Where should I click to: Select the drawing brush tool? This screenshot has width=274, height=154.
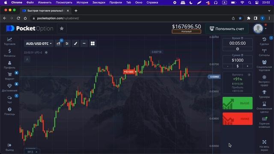click(x=75, y=44)
